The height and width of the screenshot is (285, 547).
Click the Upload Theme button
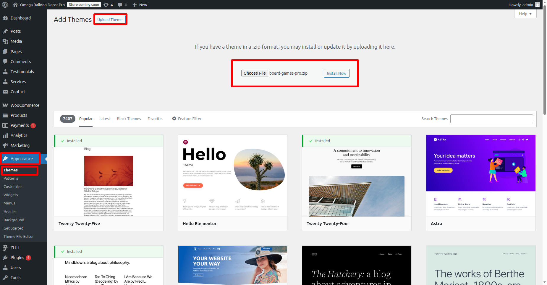110,19
